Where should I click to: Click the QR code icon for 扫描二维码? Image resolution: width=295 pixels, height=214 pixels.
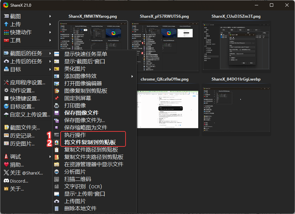tap(57, 179)
